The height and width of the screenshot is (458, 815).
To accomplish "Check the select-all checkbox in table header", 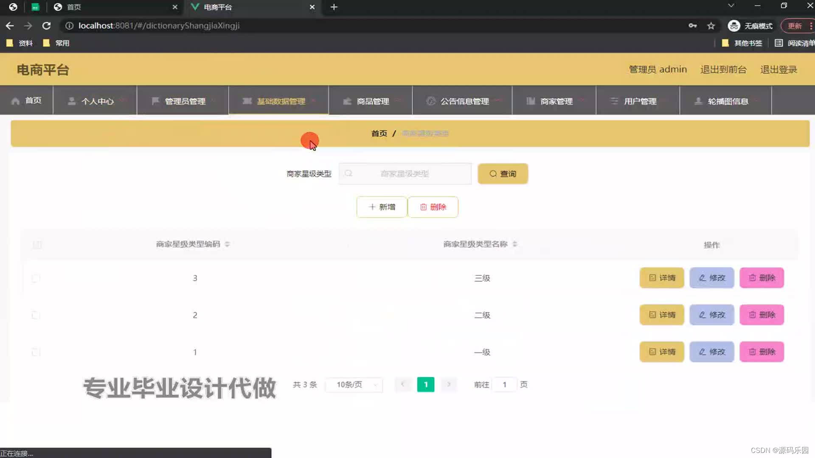I will [x=37, y=244].
